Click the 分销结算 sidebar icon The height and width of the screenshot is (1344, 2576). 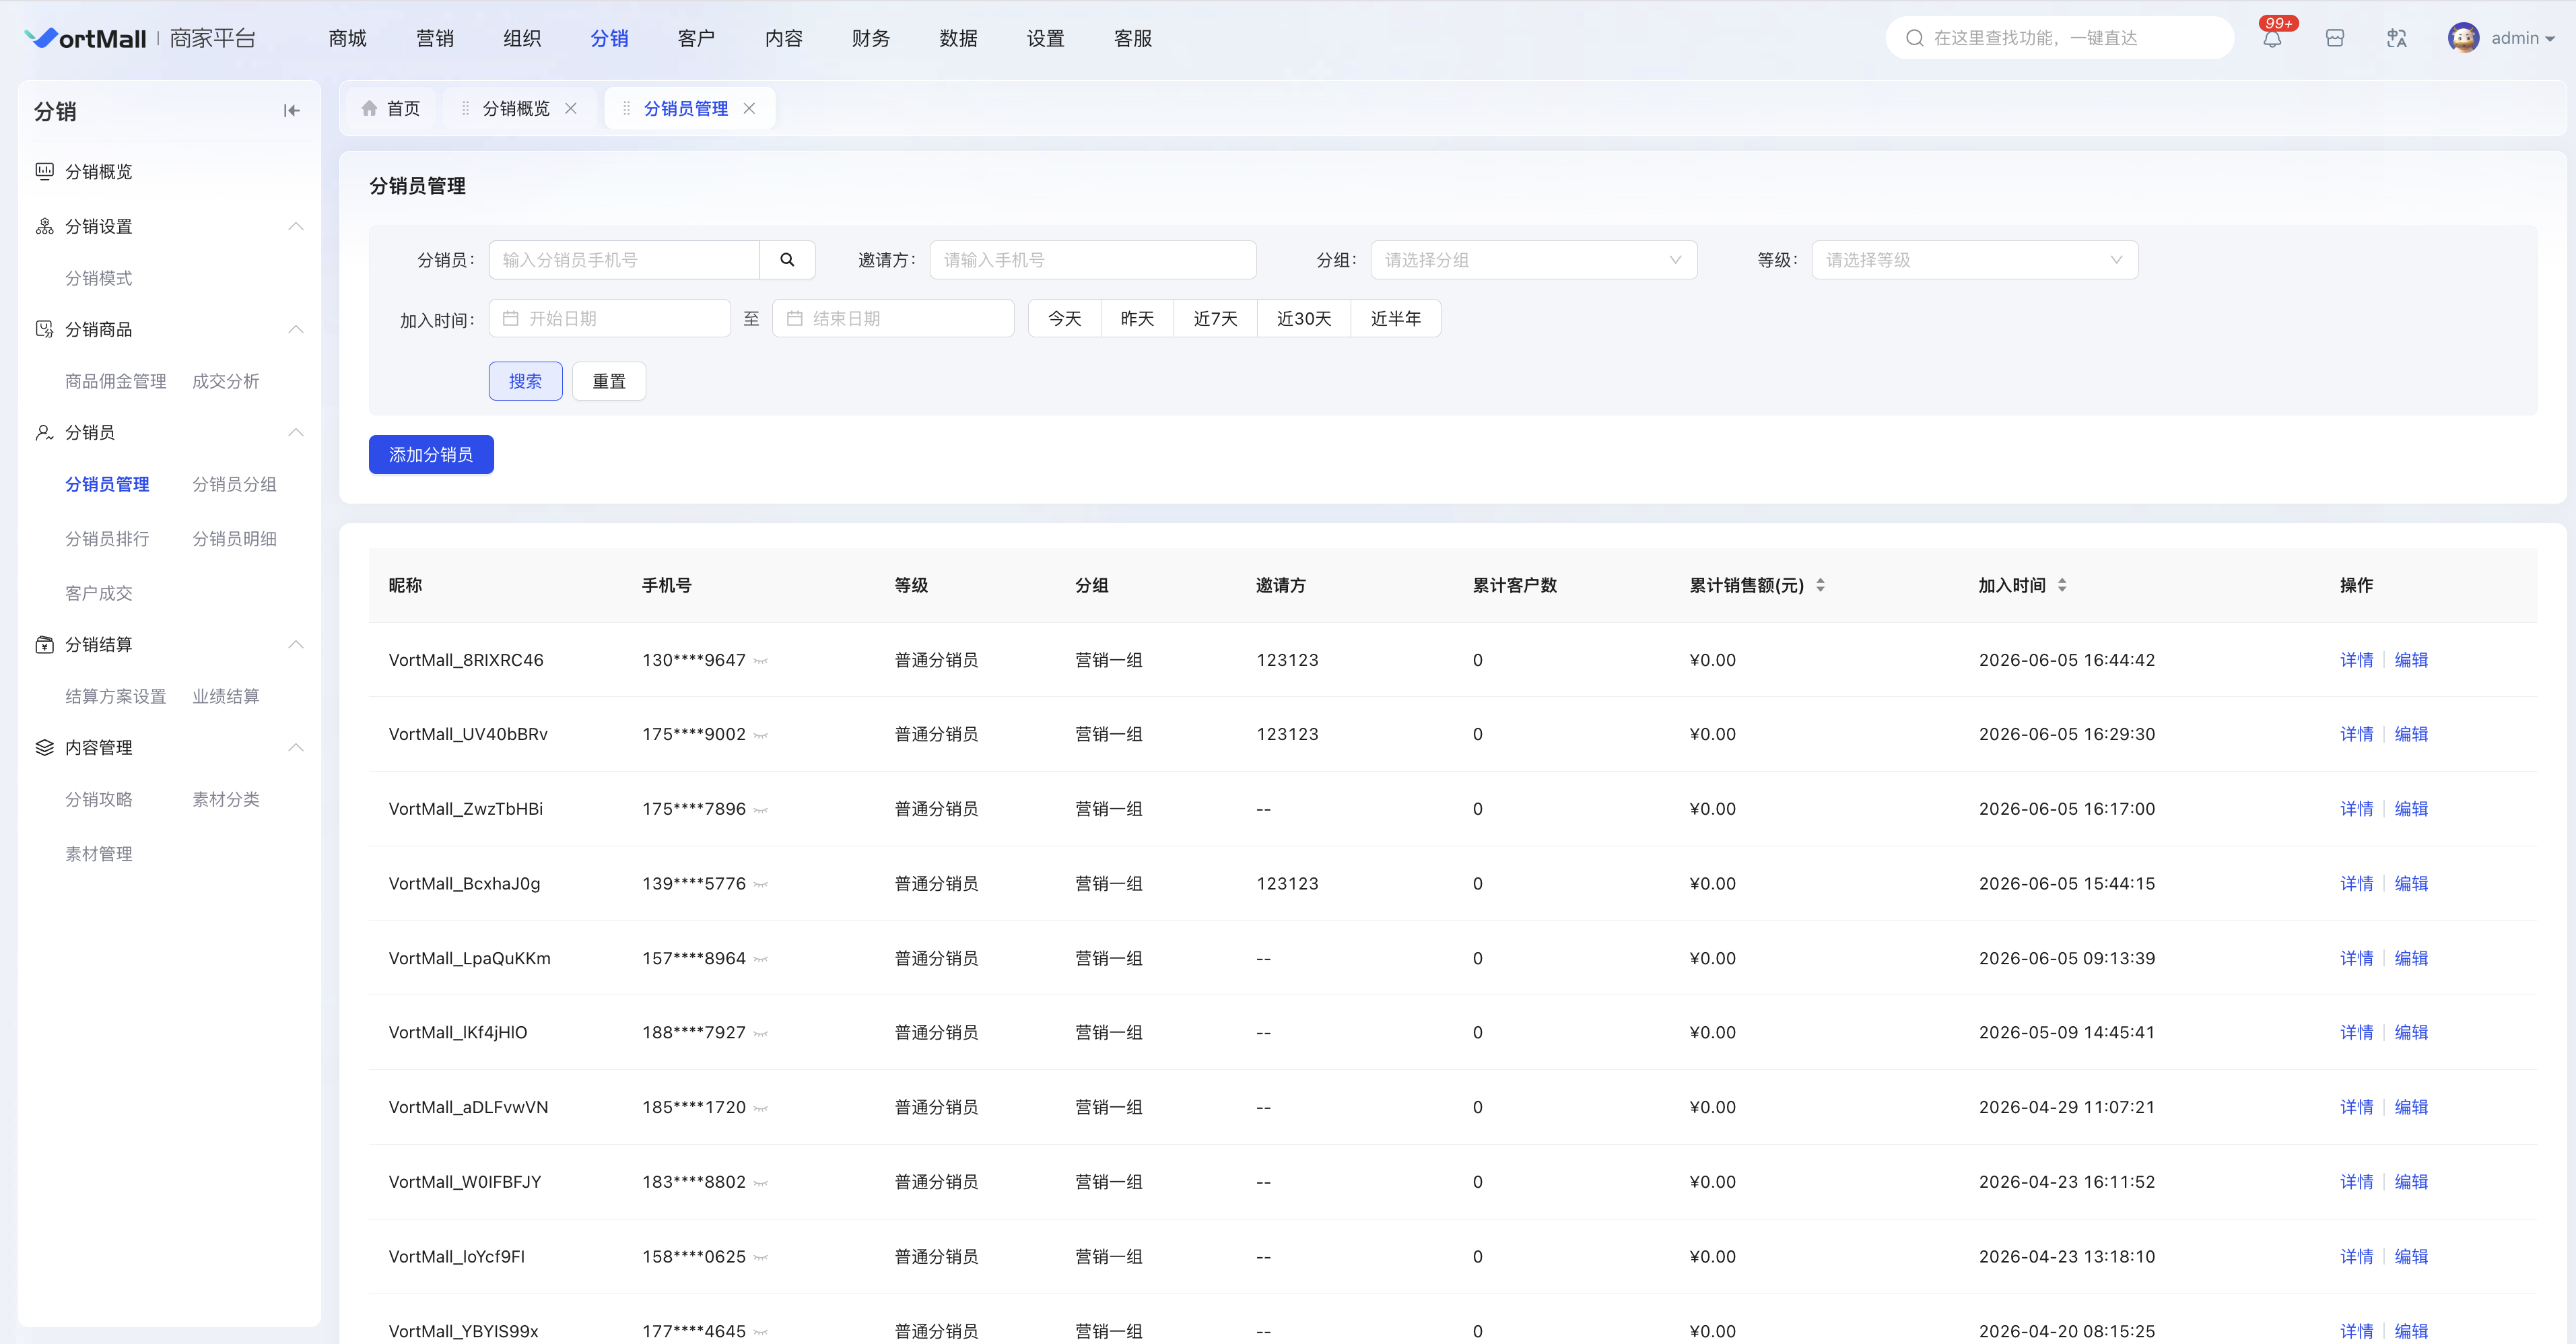(x=44, y=644)
